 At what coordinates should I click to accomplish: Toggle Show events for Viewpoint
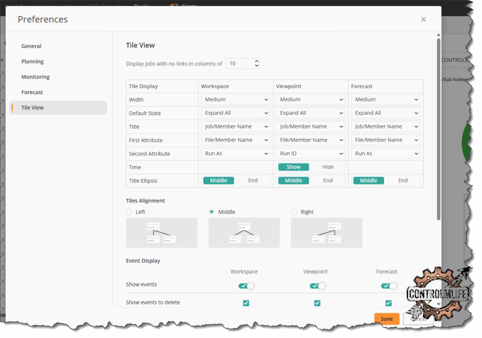tap(317, 286)
